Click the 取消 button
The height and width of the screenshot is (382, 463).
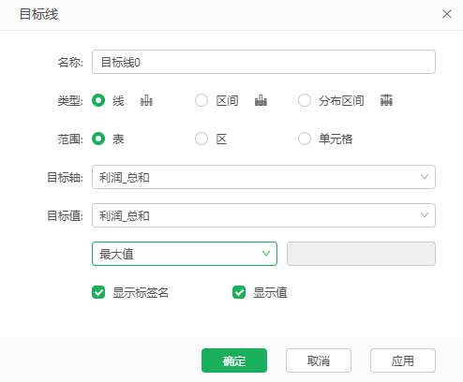click(319, 360)
